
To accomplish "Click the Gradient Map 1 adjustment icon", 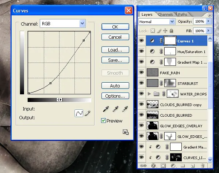I will 152,62.
